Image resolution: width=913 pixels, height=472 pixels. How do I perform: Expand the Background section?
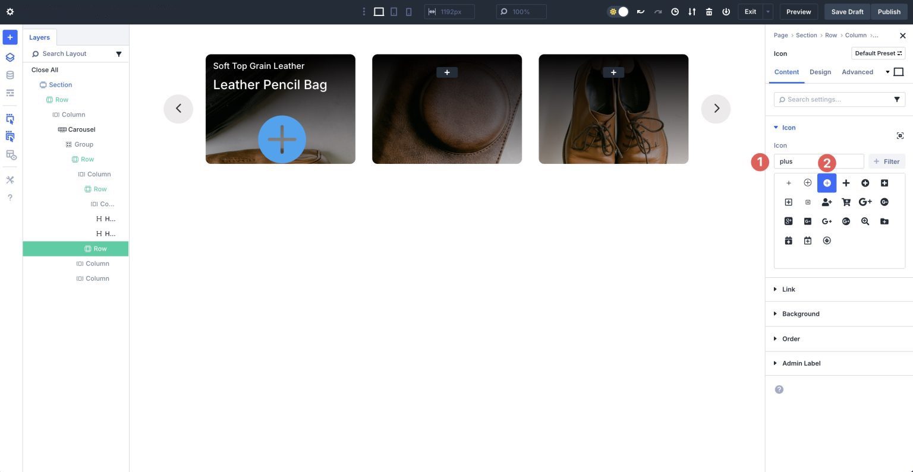pyautogui.click(x=801, y=313)
